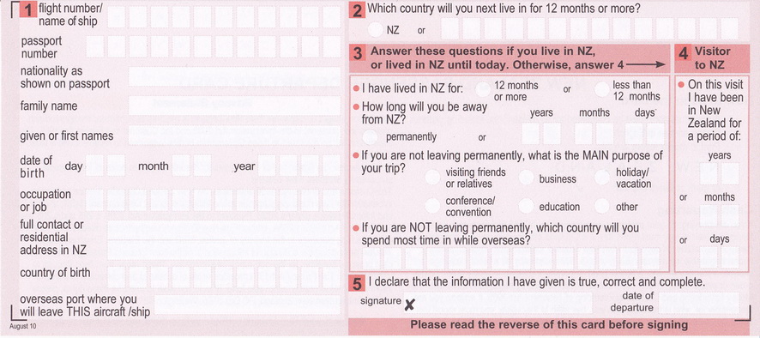The image size is (760, 338).
Task: Select the 'permanently' away option
Action: 370,137
